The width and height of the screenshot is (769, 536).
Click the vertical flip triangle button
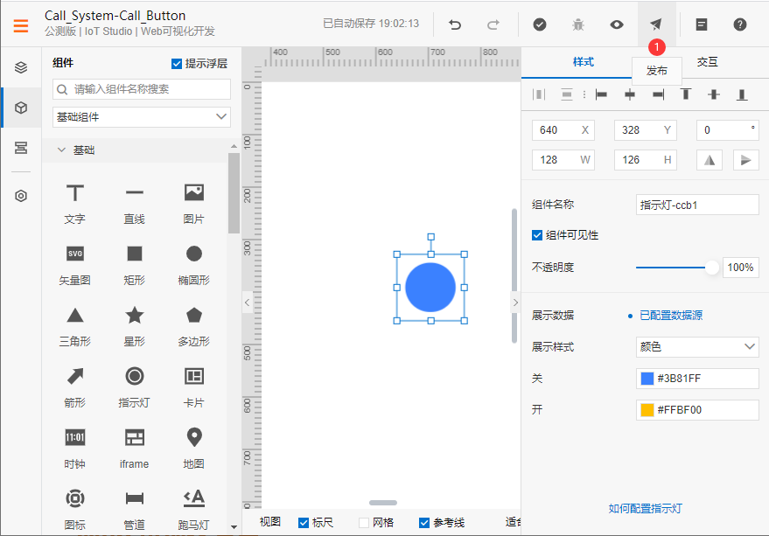[x=745, y=160]
